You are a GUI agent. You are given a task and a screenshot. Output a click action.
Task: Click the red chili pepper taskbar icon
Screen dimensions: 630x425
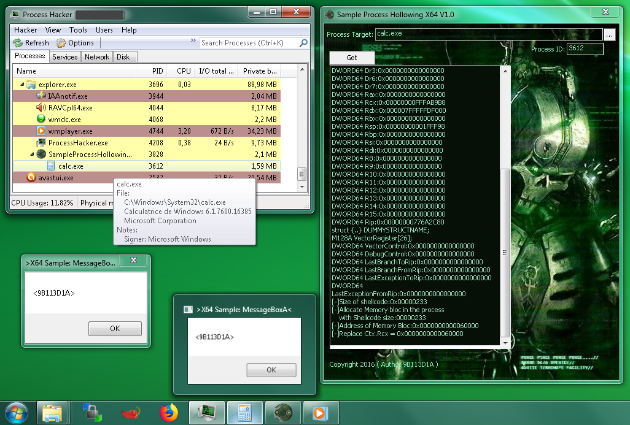pos(131,413)
